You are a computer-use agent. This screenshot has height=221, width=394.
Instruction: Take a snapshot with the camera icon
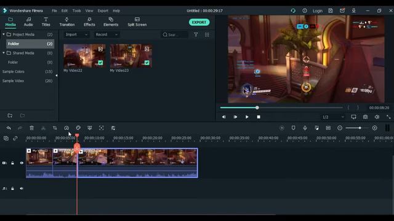[x=365, y=117]
